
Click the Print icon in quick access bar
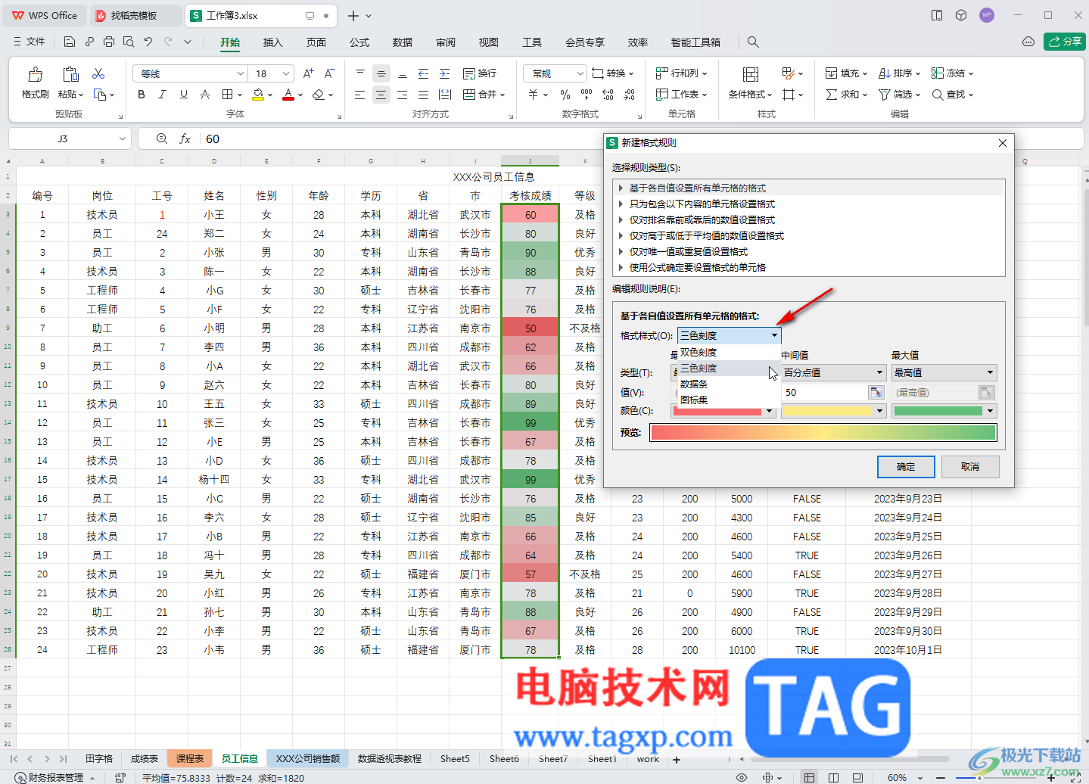tap(109, 42)
